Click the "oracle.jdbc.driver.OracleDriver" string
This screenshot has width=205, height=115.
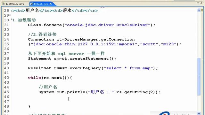[x=107, y=25]
